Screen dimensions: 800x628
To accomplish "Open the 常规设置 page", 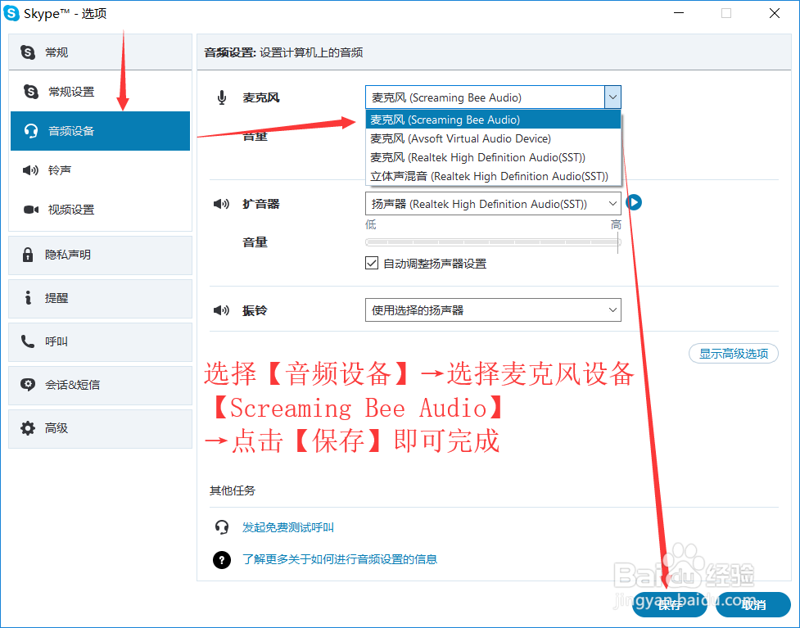I will [100, 92].
